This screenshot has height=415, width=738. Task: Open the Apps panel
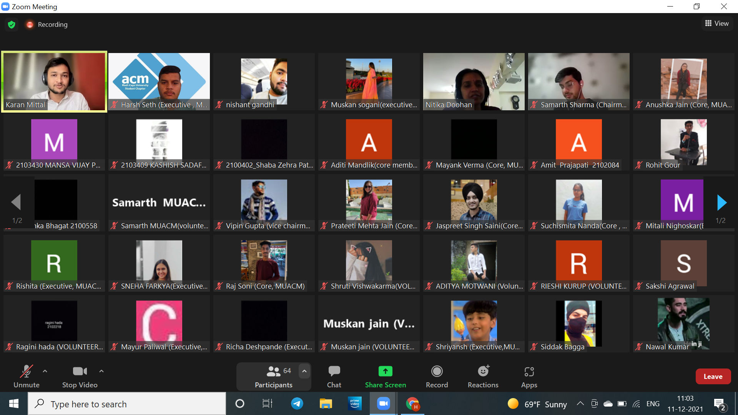[x=529, y=377]
